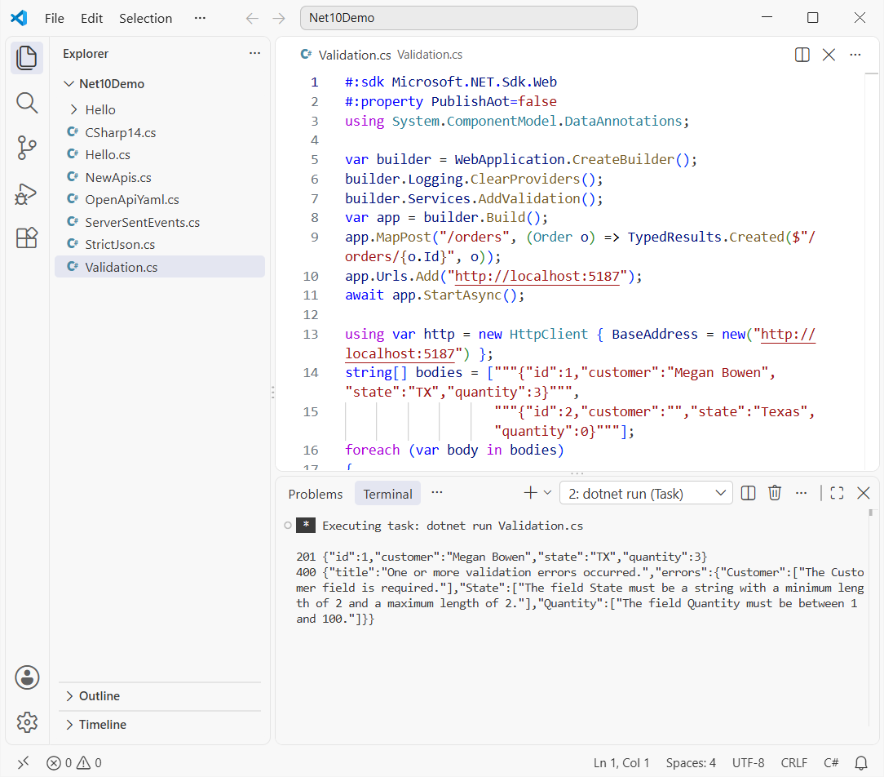Open the Source Control view

tap(26, 148)
